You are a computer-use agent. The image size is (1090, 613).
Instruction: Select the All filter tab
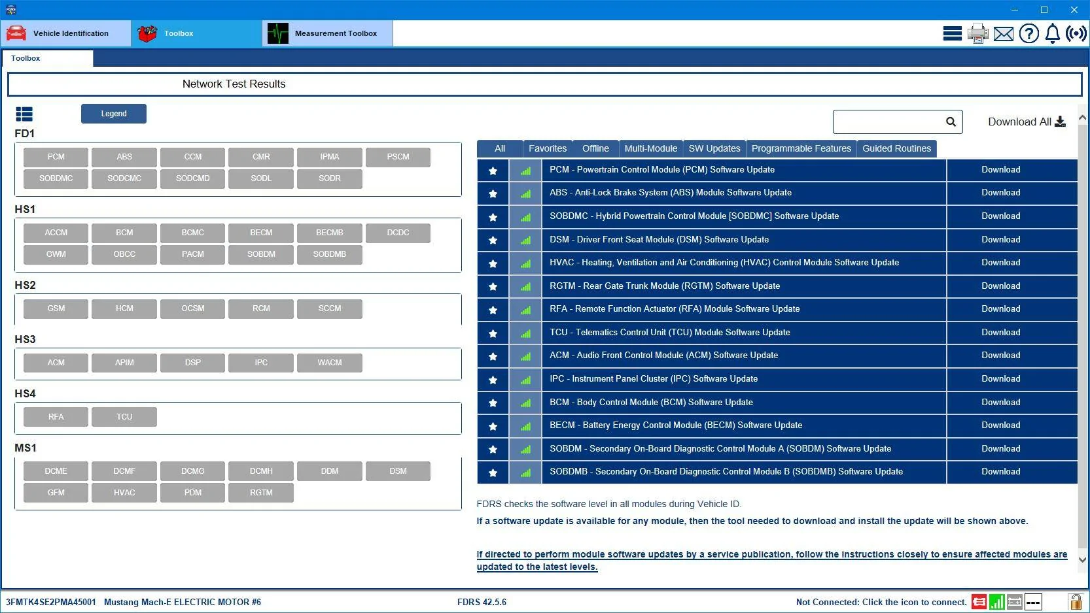click(500, 148)
